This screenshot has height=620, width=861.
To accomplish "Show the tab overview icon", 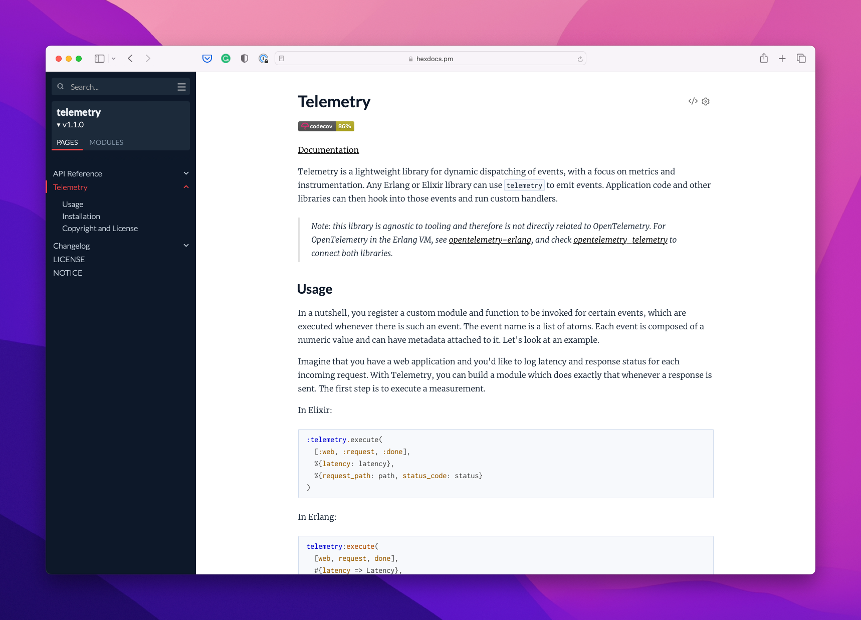I will [x=801, y=59].
